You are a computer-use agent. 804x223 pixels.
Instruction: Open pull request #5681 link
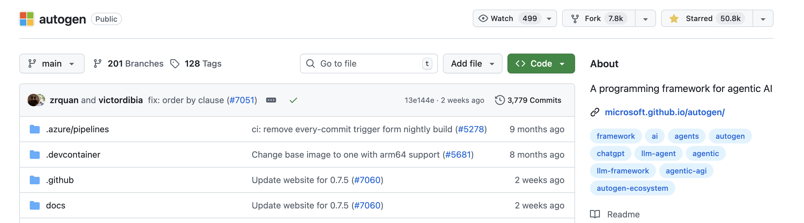point(458,155)
